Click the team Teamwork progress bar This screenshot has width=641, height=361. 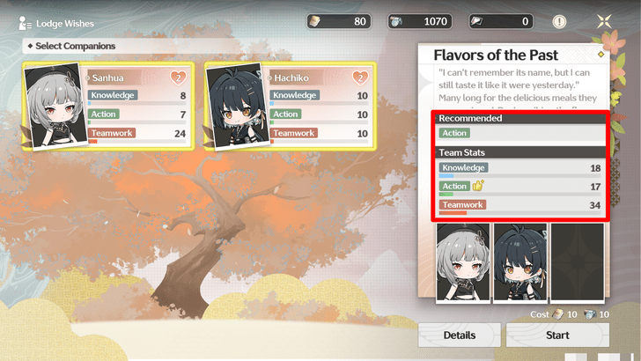(519, 213)
